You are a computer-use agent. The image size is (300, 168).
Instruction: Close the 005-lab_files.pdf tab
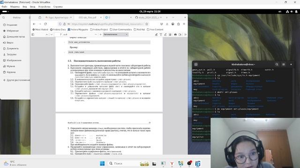click(101, 17)
